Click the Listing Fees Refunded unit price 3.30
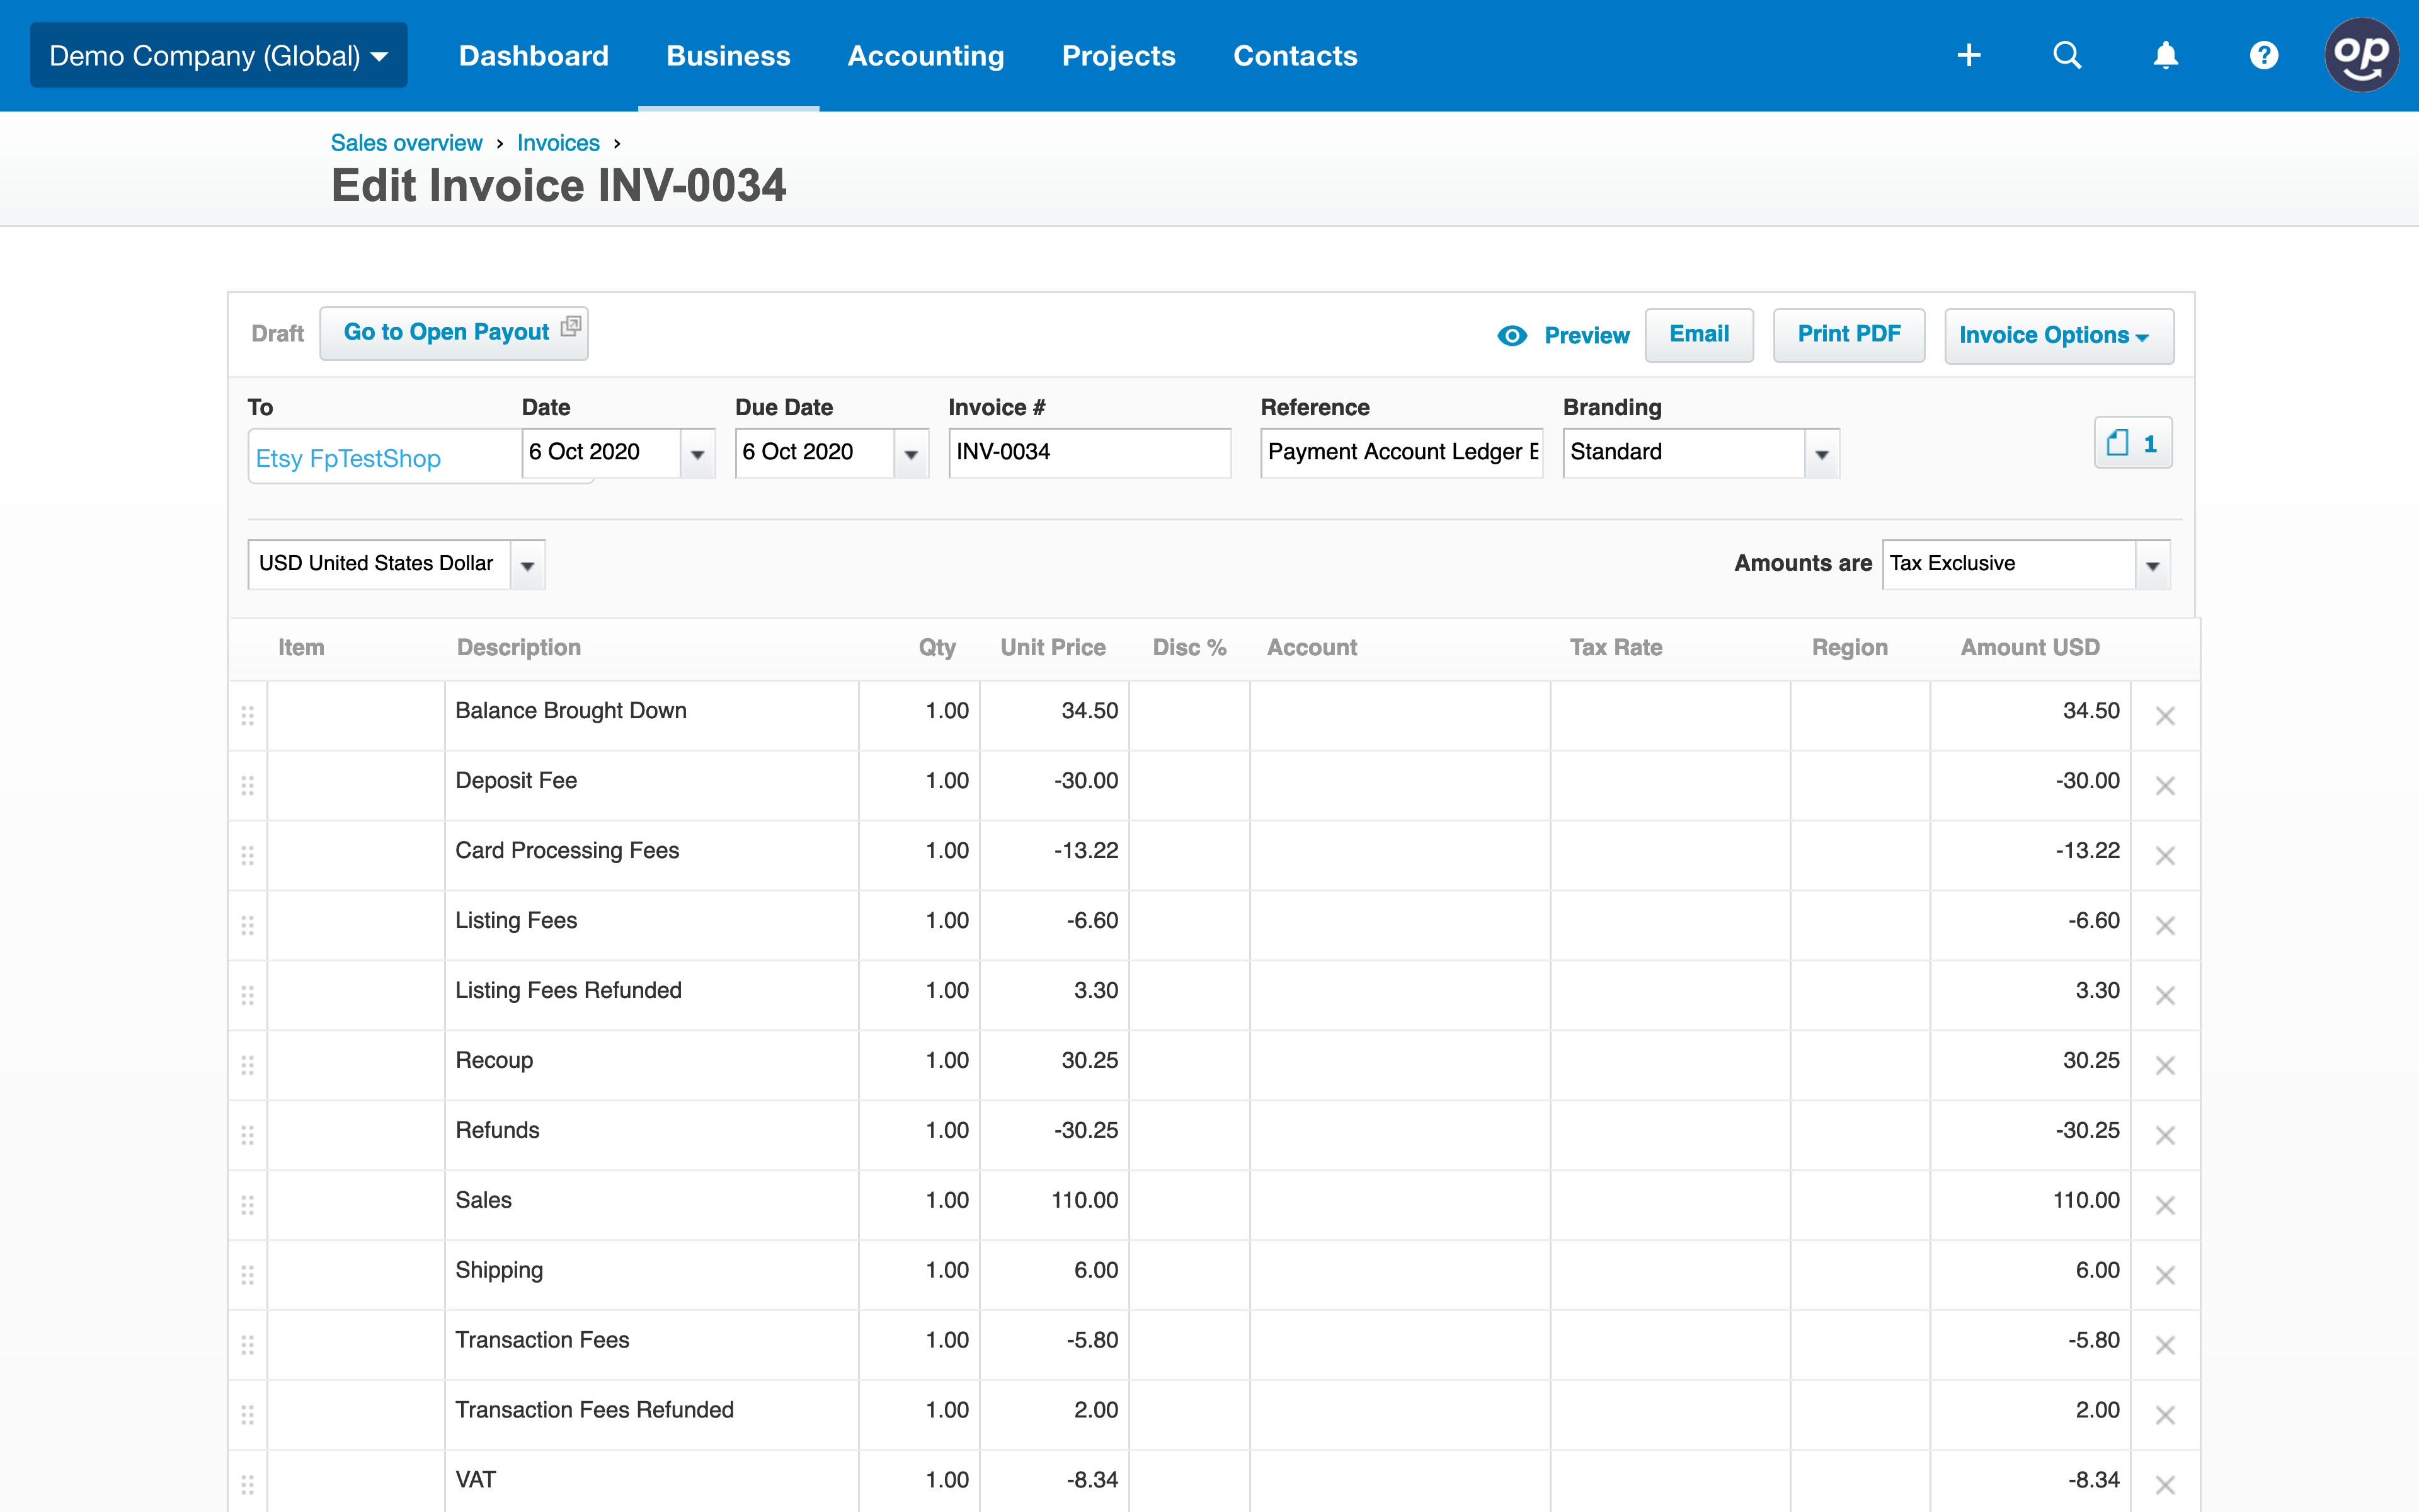The image size is (2419, 1512). pos(1055,996)
